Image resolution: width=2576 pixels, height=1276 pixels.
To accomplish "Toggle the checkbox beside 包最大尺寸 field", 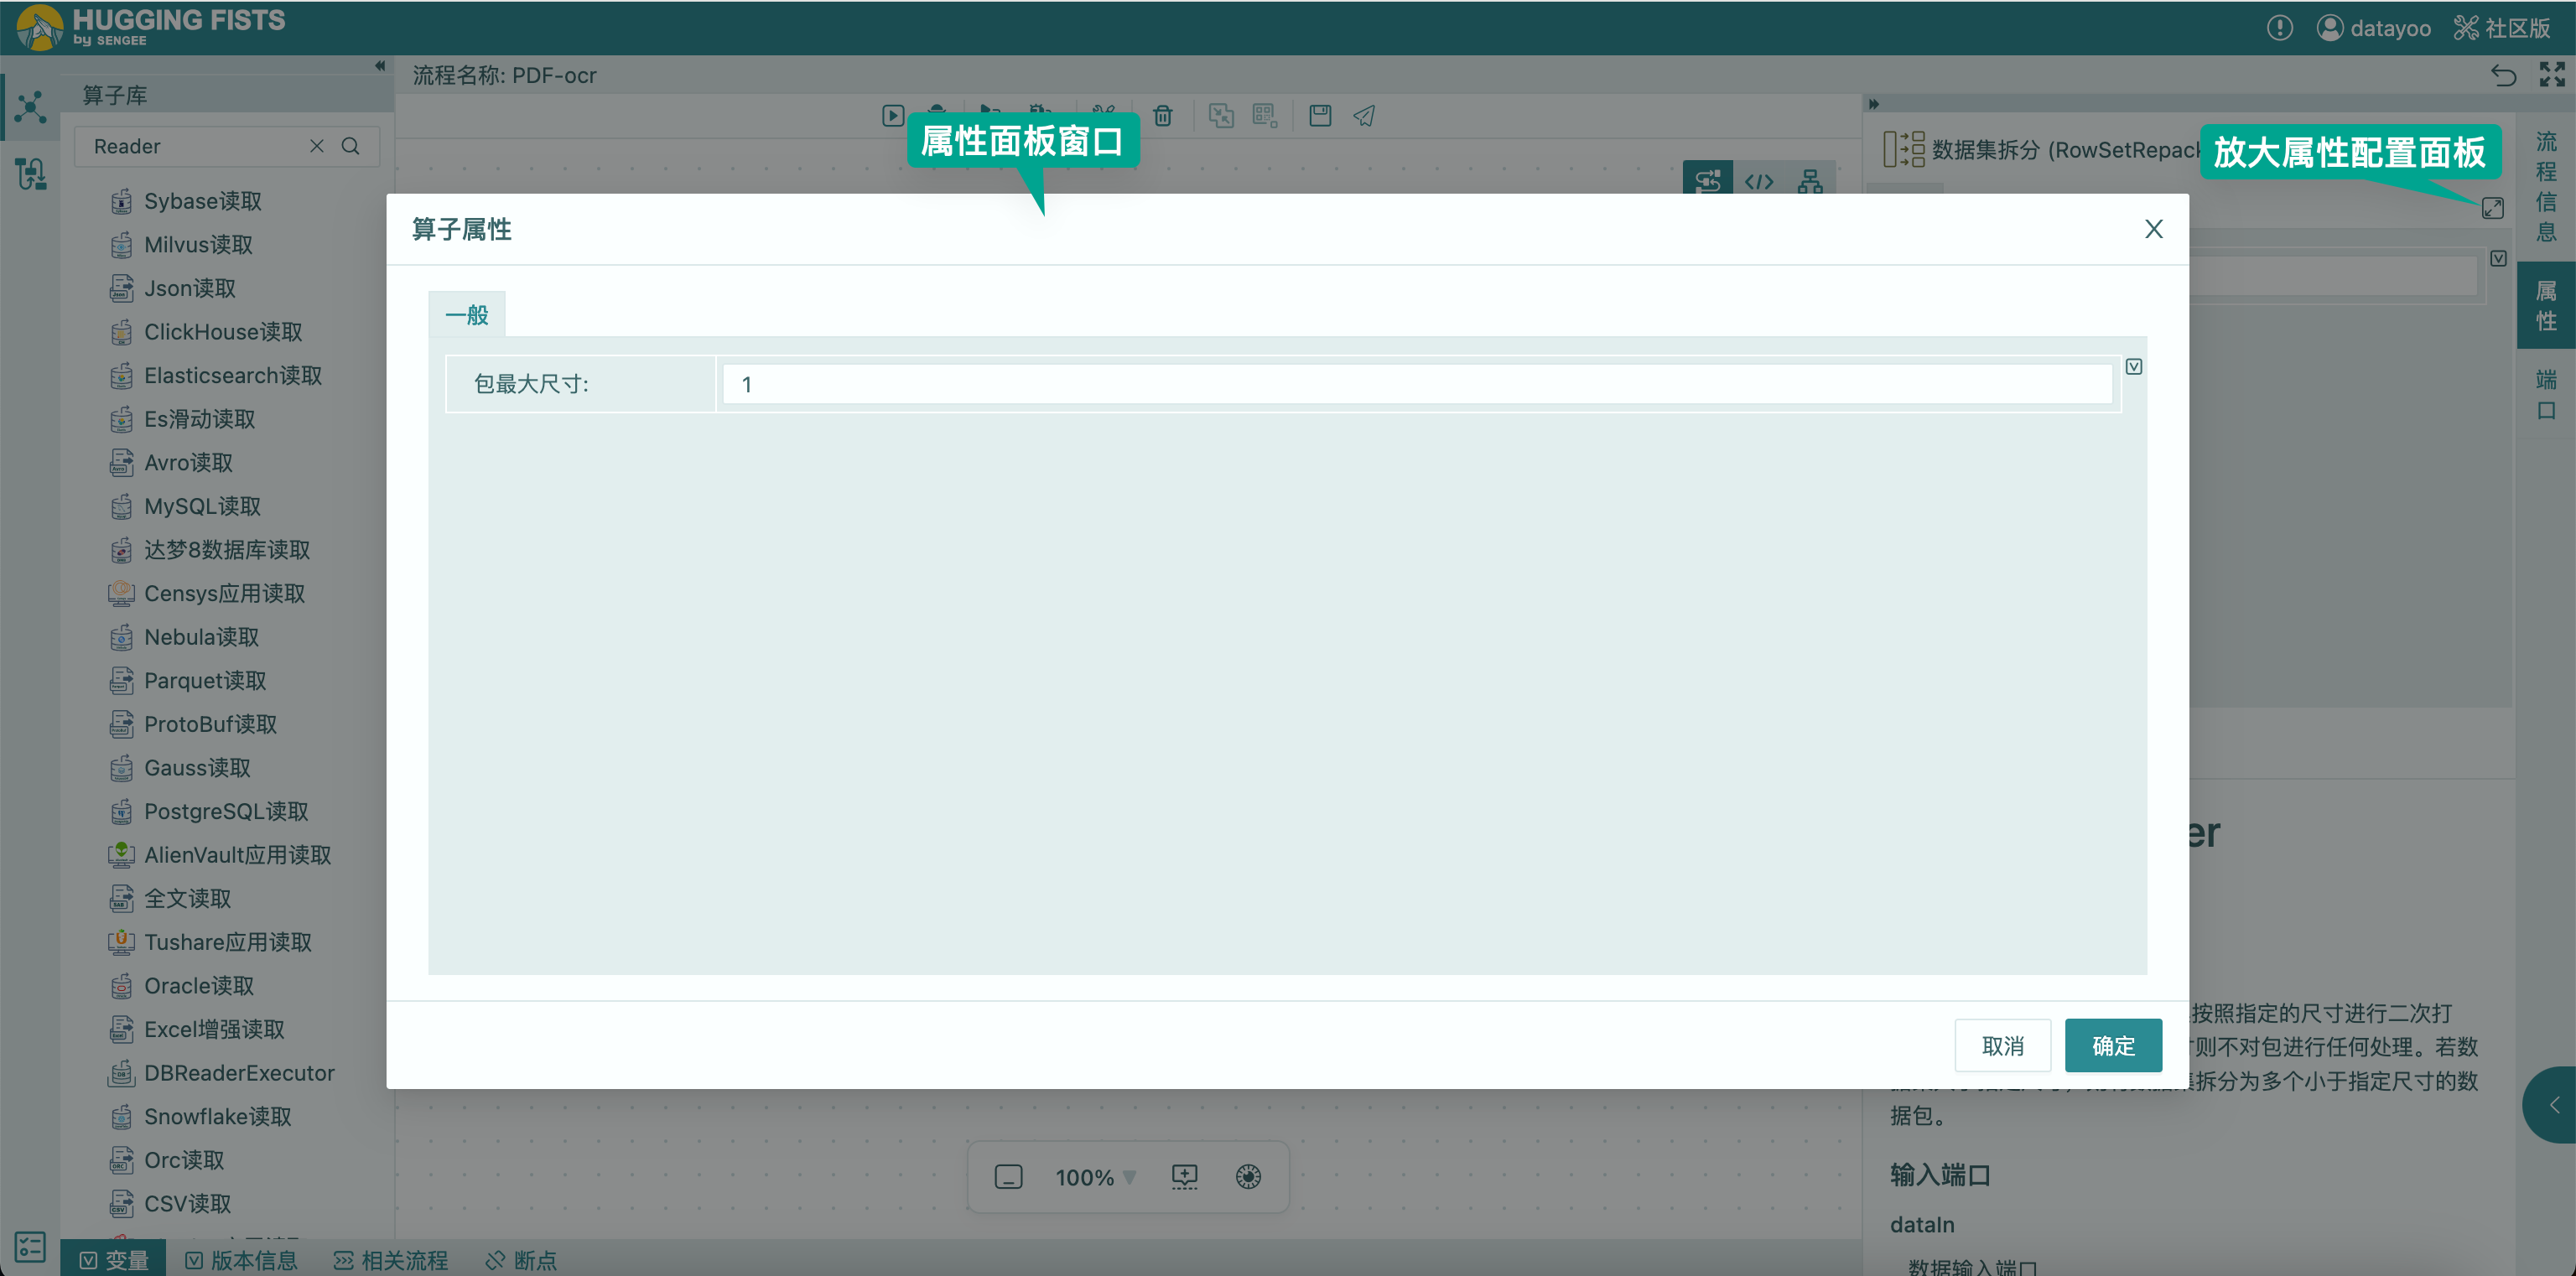I will tap(2133, 367).
